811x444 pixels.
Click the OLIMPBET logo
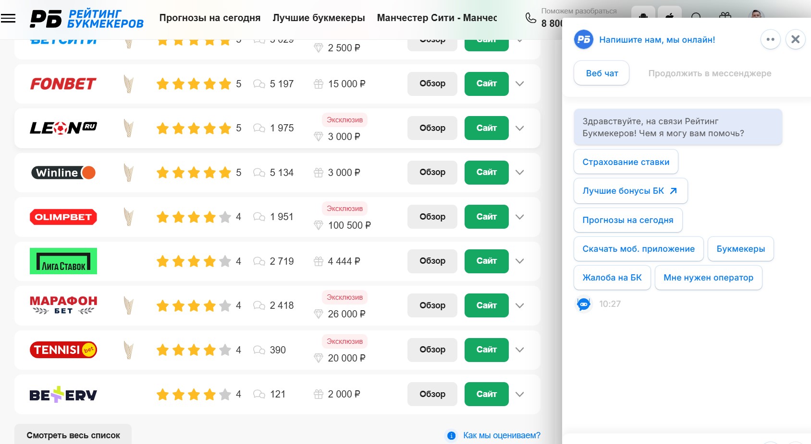click(63, 217)
